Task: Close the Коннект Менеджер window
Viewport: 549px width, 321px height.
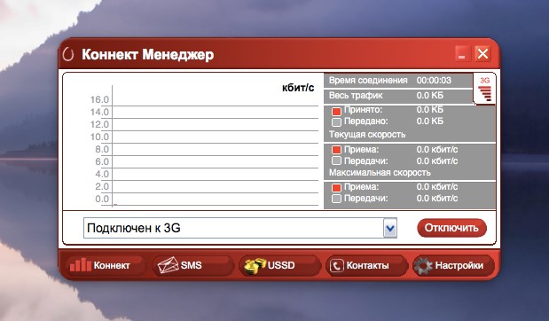Action: [x=482, y=54]
